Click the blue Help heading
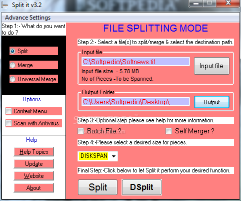 click(x=31, y=140)
